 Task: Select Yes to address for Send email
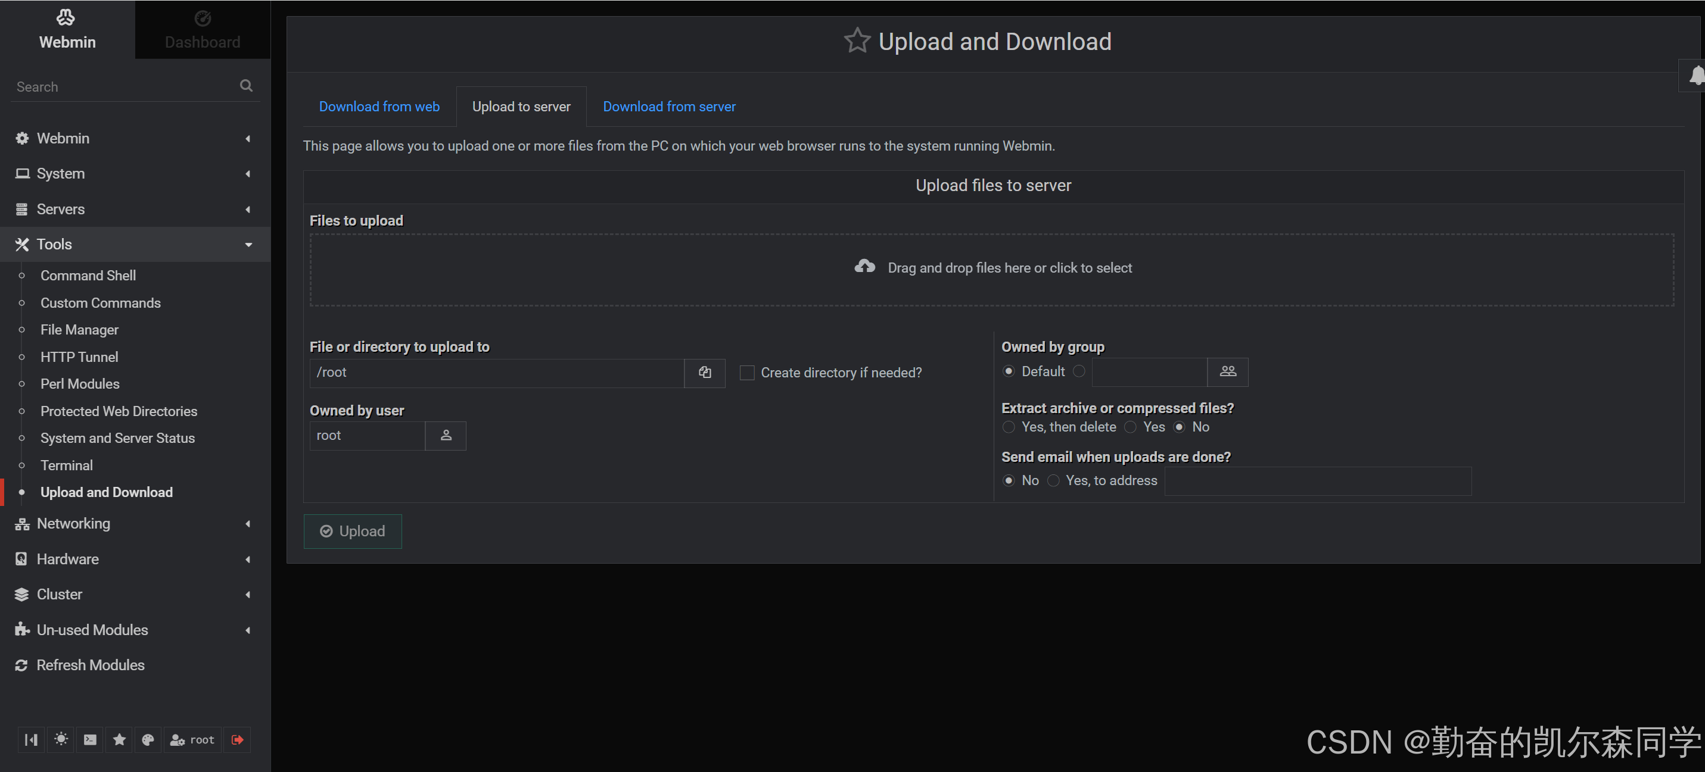click(1053, 479)
